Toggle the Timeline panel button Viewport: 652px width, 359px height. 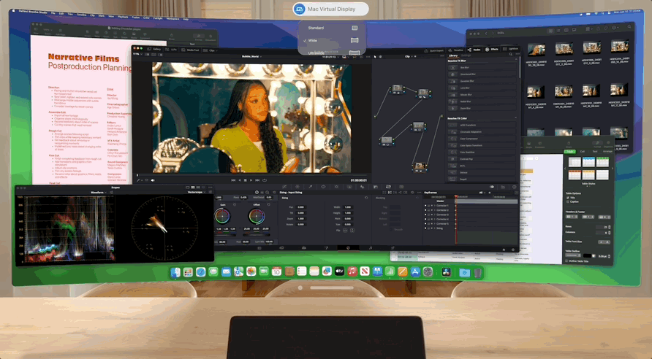(x=456, y=50)
